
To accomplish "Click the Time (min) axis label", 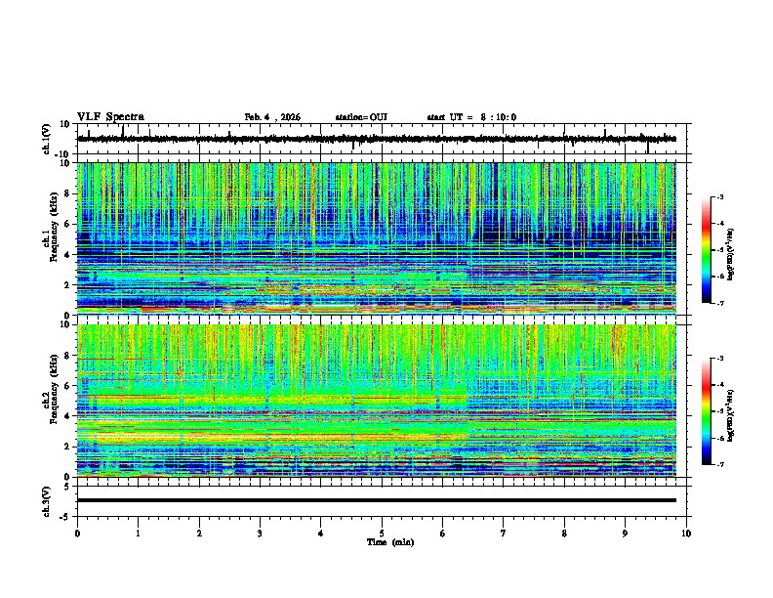I will click(390, 542).
